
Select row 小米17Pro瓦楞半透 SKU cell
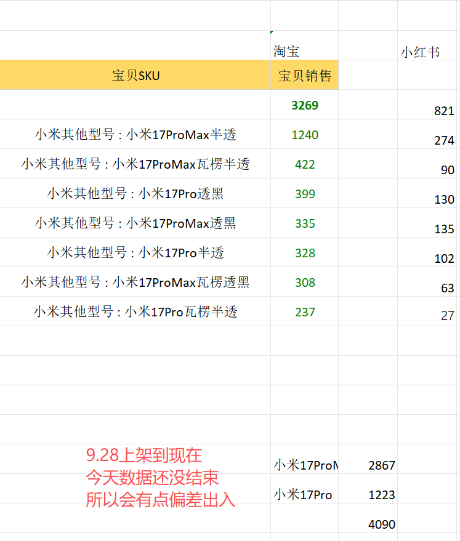(135, 311)
